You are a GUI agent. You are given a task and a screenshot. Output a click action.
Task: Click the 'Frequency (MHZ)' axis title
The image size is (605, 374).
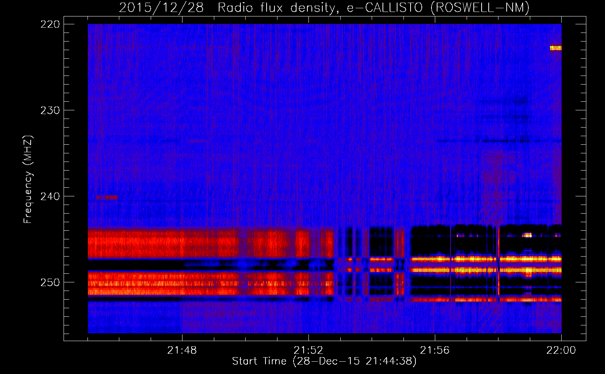click(28, 179)
